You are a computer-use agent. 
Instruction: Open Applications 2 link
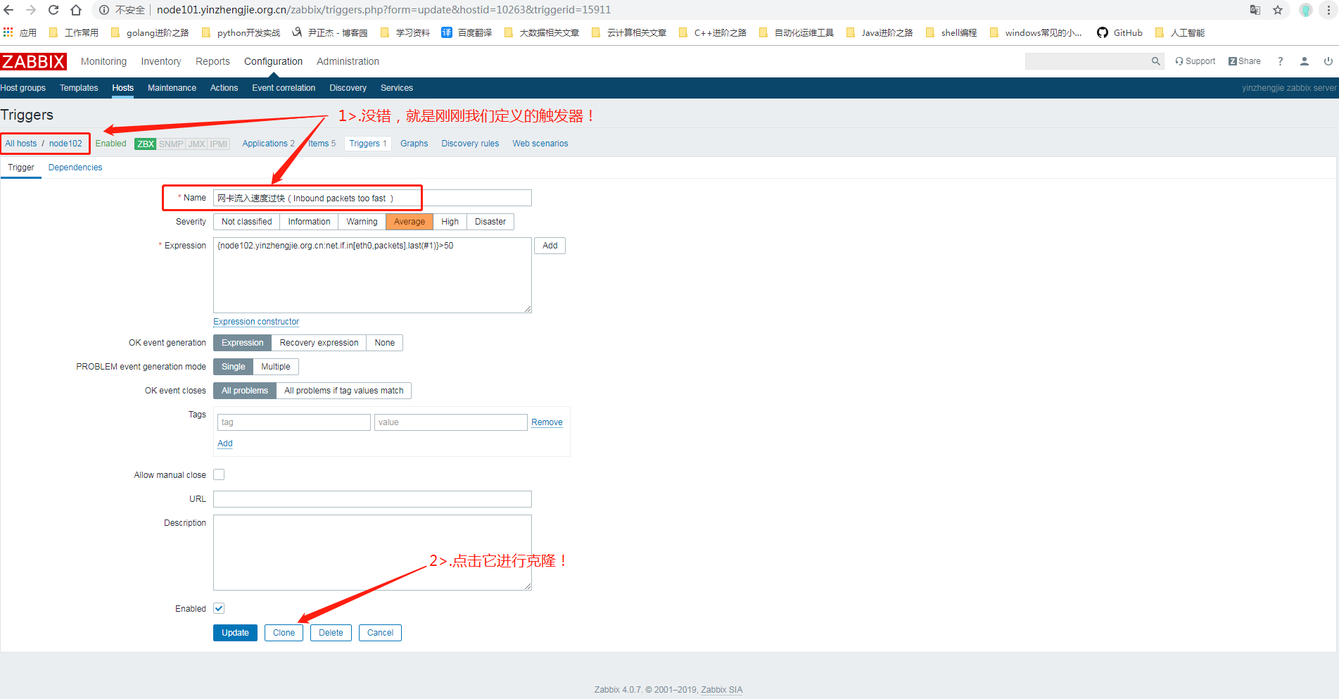pos(268,144)
